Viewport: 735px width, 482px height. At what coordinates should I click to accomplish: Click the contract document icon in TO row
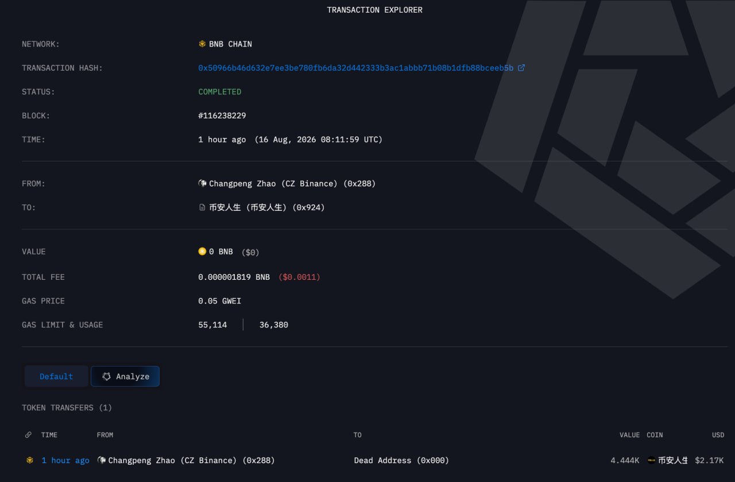click(x=202, y=207)
